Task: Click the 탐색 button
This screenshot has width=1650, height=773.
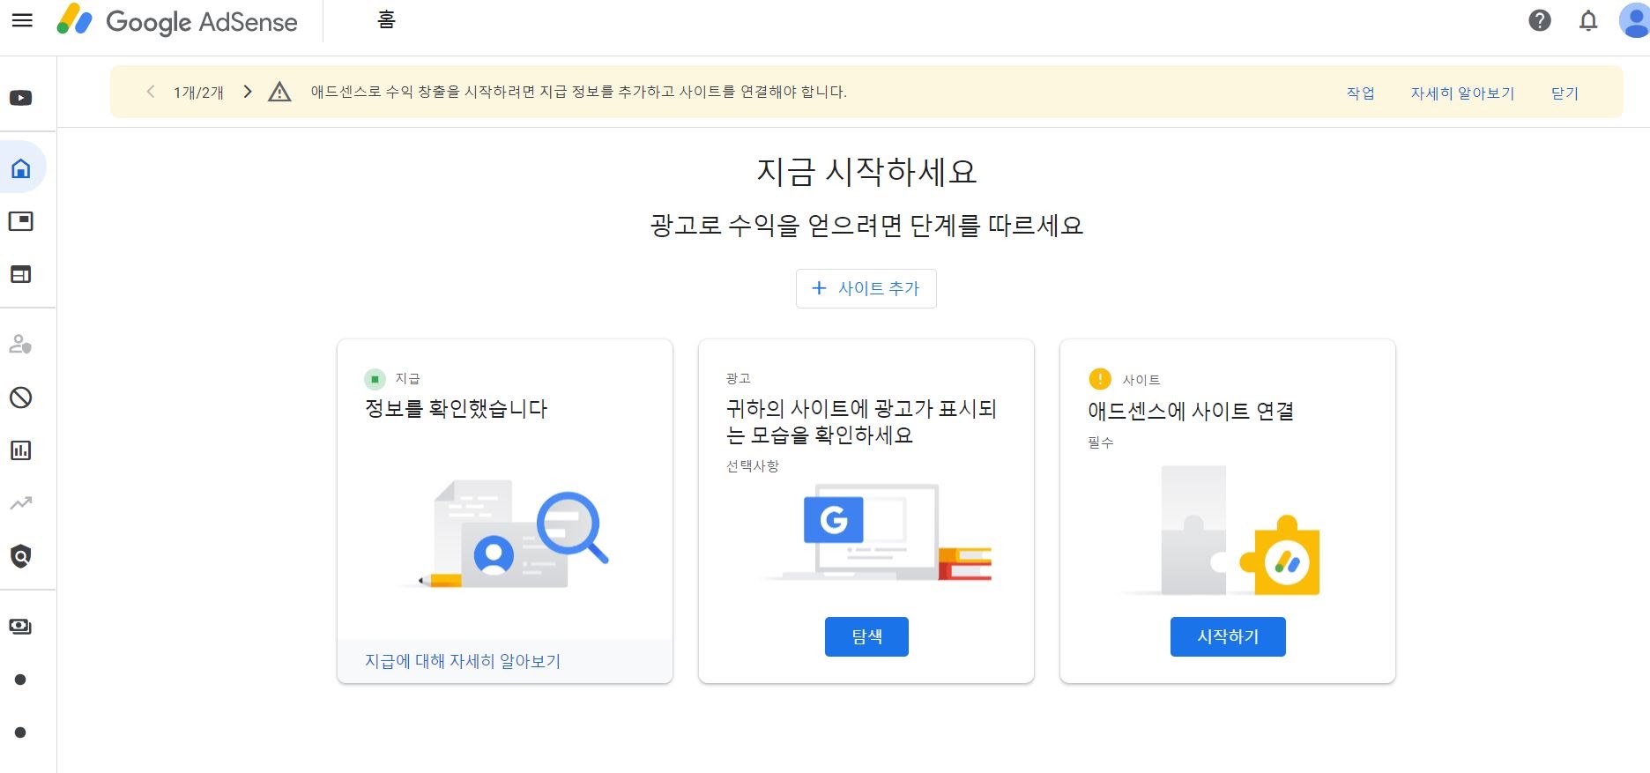Action: coord(866,636)
